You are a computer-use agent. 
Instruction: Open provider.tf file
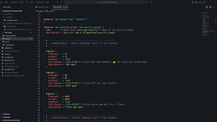pyautogui.click(x=9, y=57)
